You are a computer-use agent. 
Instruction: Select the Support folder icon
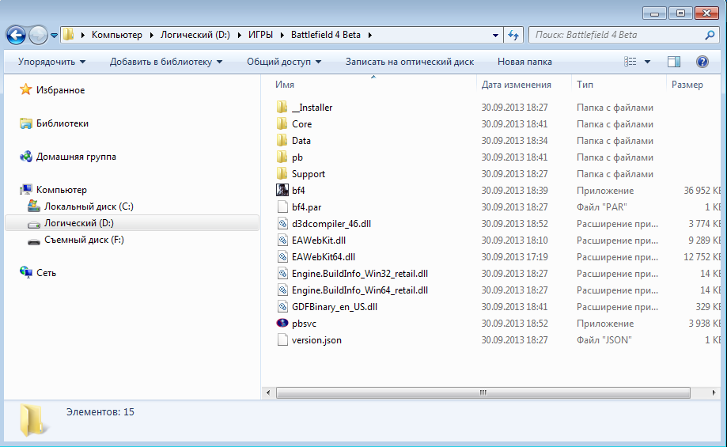pyautogui.click(x=282, y=174)
